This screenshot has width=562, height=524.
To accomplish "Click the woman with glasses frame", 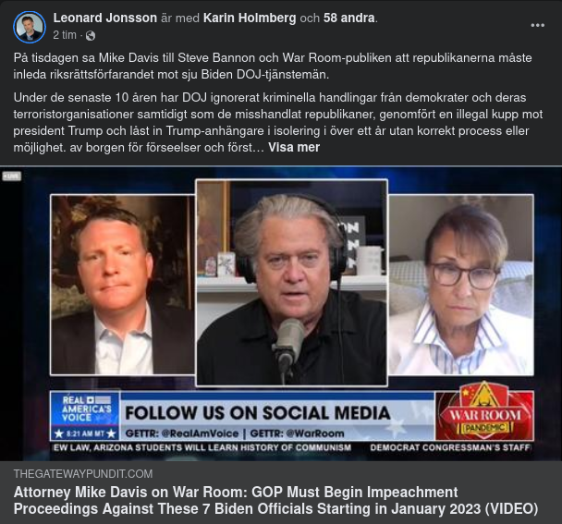I will tap(461, 285).
